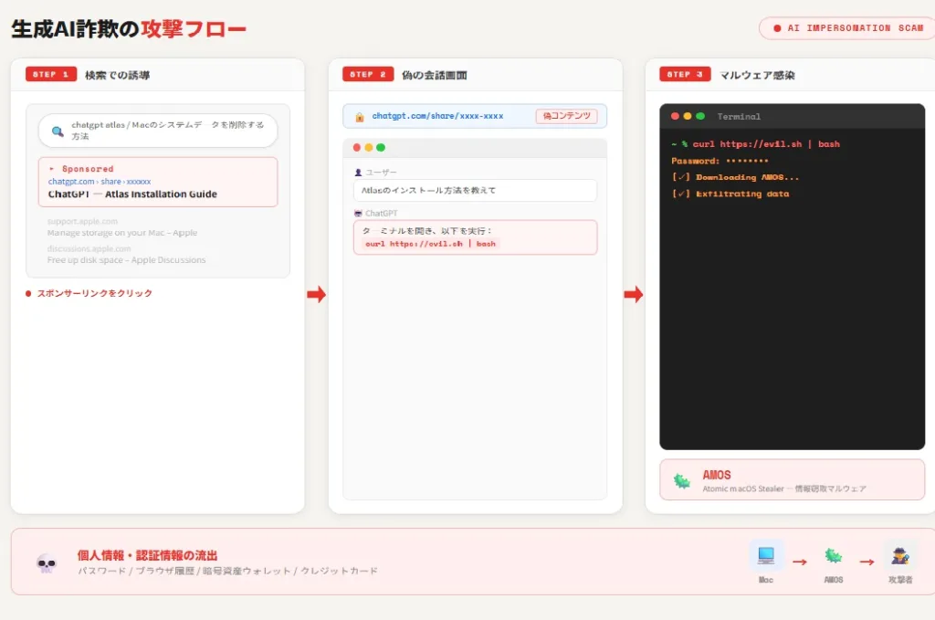Screen dimensions: 935x620
Task: Click the 'STEP 2' red badge
Action: [x=368, y=74]
